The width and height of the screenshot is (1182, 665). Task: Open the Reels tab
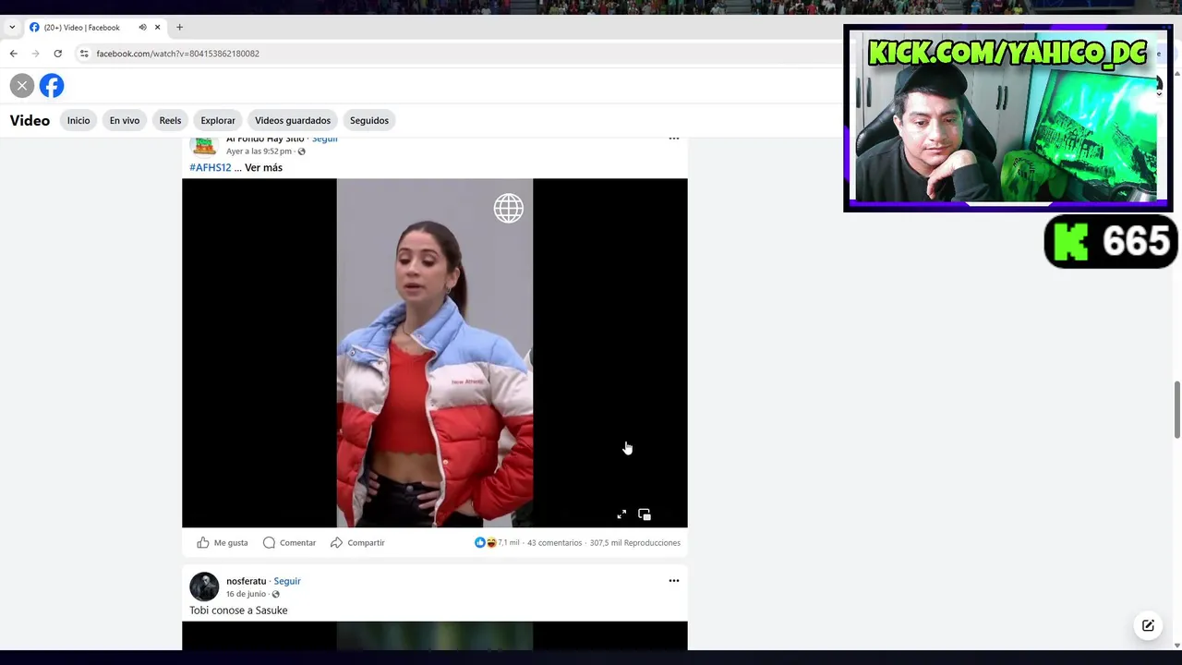[170, 120]
